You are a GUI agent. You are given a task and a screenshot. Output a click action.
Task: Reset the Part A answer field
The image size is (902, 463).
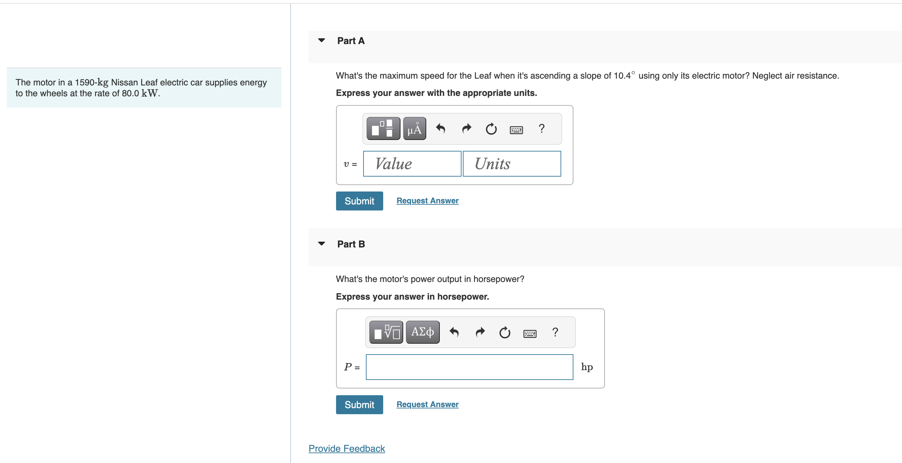point(491,129)
